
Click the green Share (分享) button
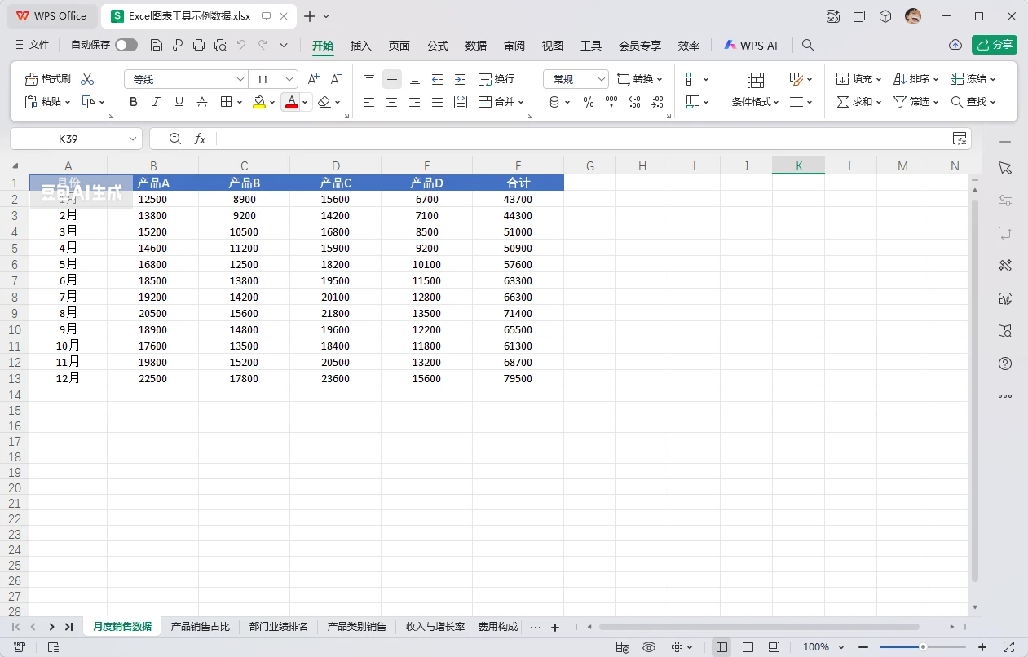[x=994, y=45]
